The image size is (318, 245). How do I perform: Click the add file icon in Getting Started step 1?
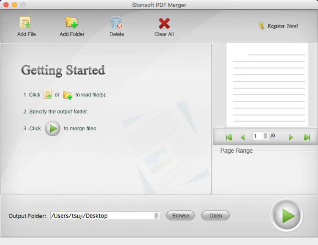48,94
